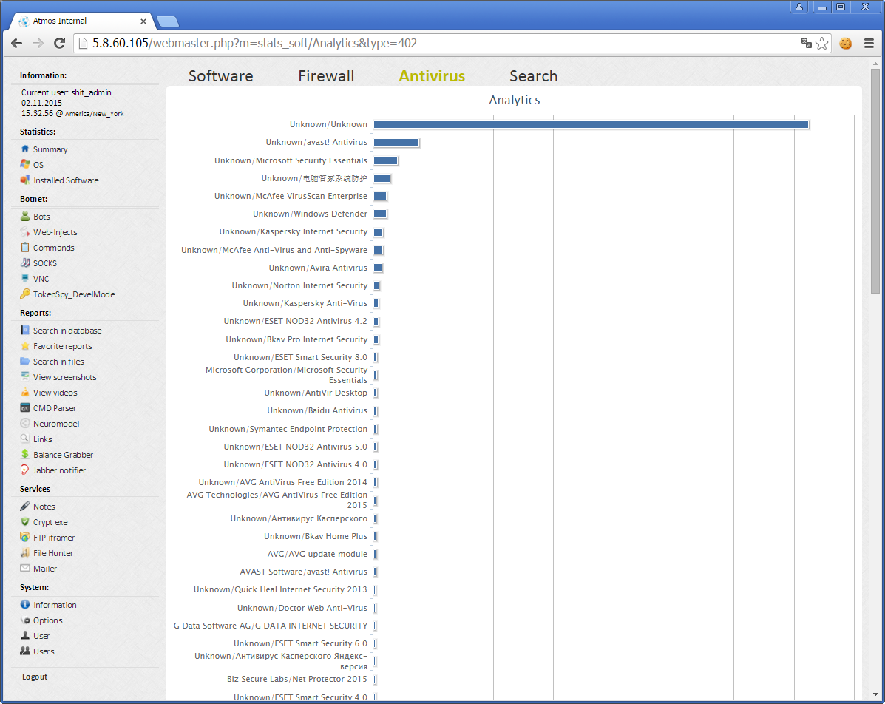Click the Web-Injects icon
The width and height of the screenshot is (885, 704).
25,232
